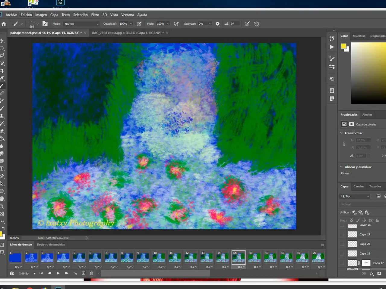
Task: Click the symmetry butterfly icon
Action: point(257,24)
